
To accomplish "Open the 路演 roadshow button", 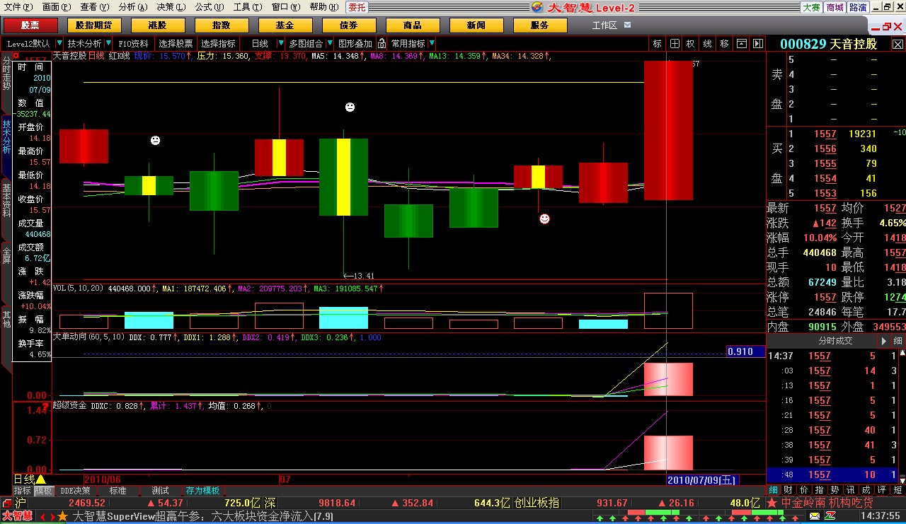I will coord(859,7).
